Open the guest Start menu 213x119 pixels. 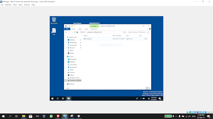tap(52, 98)
